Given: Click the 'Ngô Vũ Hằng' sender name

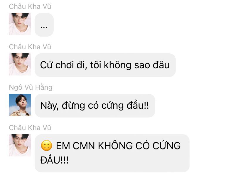Looking at the screenshot, I should (31, 87).
